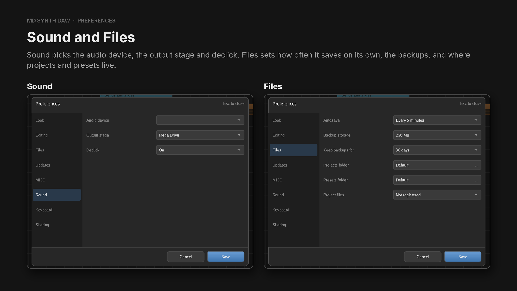517x291 pixels.
Task: Click Save in the Files preferences window
Action: (x=463, y=257)
